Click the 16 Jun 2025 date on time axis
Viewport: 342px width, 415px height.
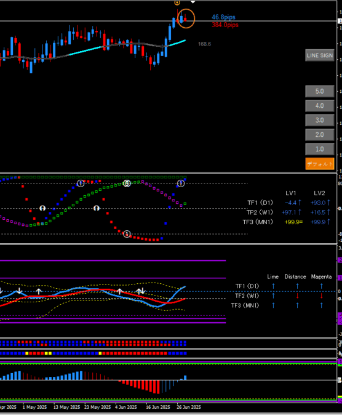pyautogui.click(x=158, y=407)
